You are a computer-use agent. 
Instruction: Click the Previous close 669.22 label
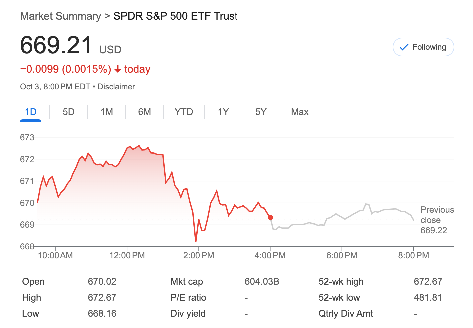point(437,220)
